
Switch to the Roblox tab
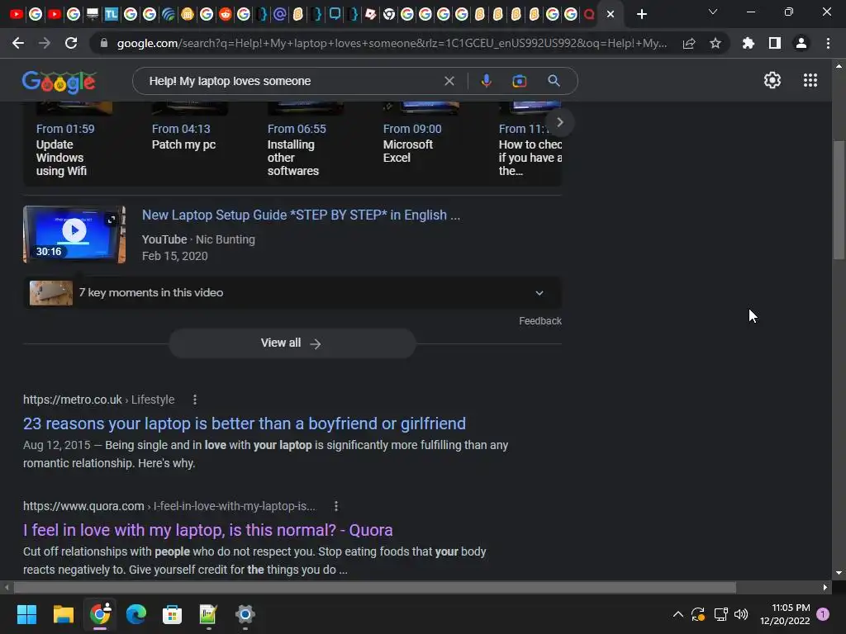[371, 14]
